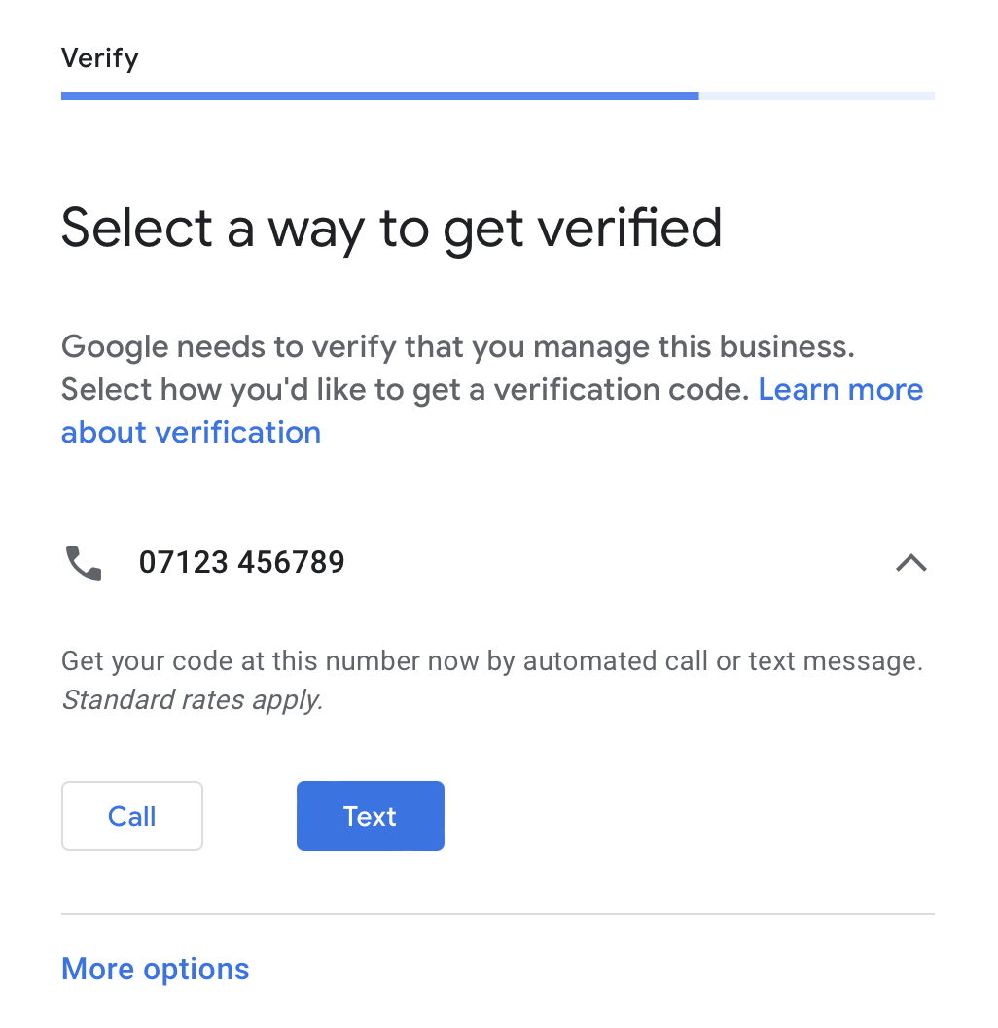Choose the blue Text button
This screenshot has width=998, height=1028.
pyautogui.click(x=370, y=816)
